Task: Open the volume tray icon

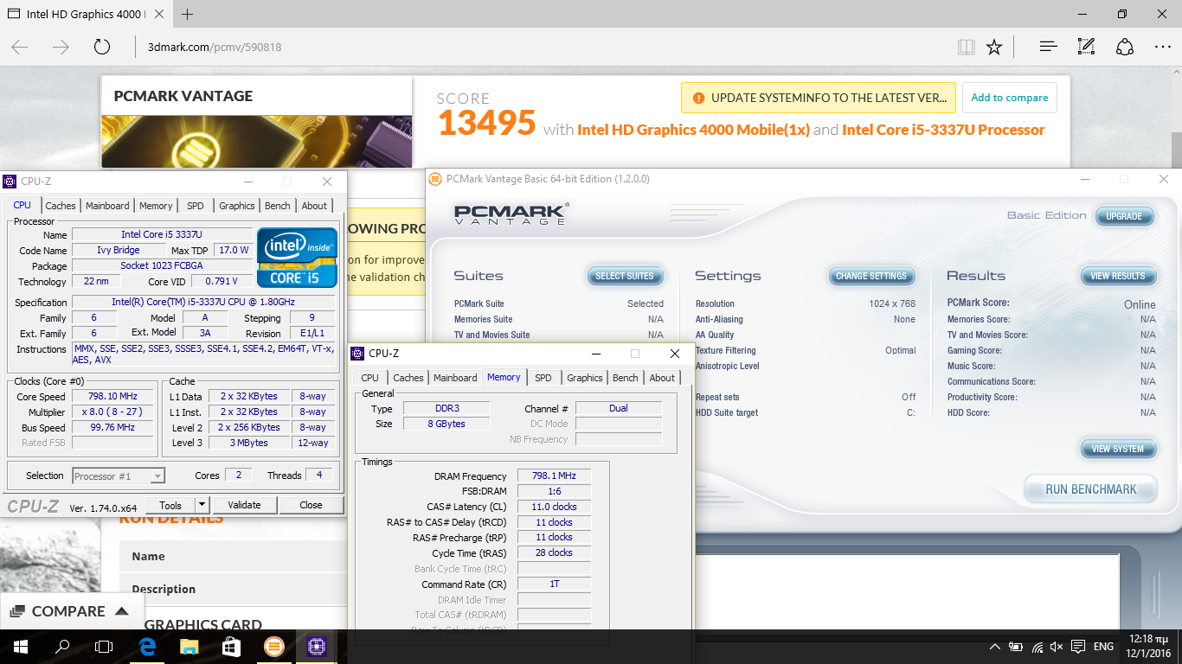Action: coord(1057,647)
